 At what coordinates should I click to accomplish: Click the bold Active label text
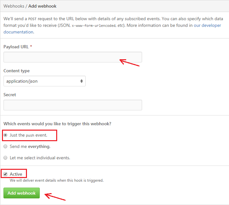tap(16, 174)
